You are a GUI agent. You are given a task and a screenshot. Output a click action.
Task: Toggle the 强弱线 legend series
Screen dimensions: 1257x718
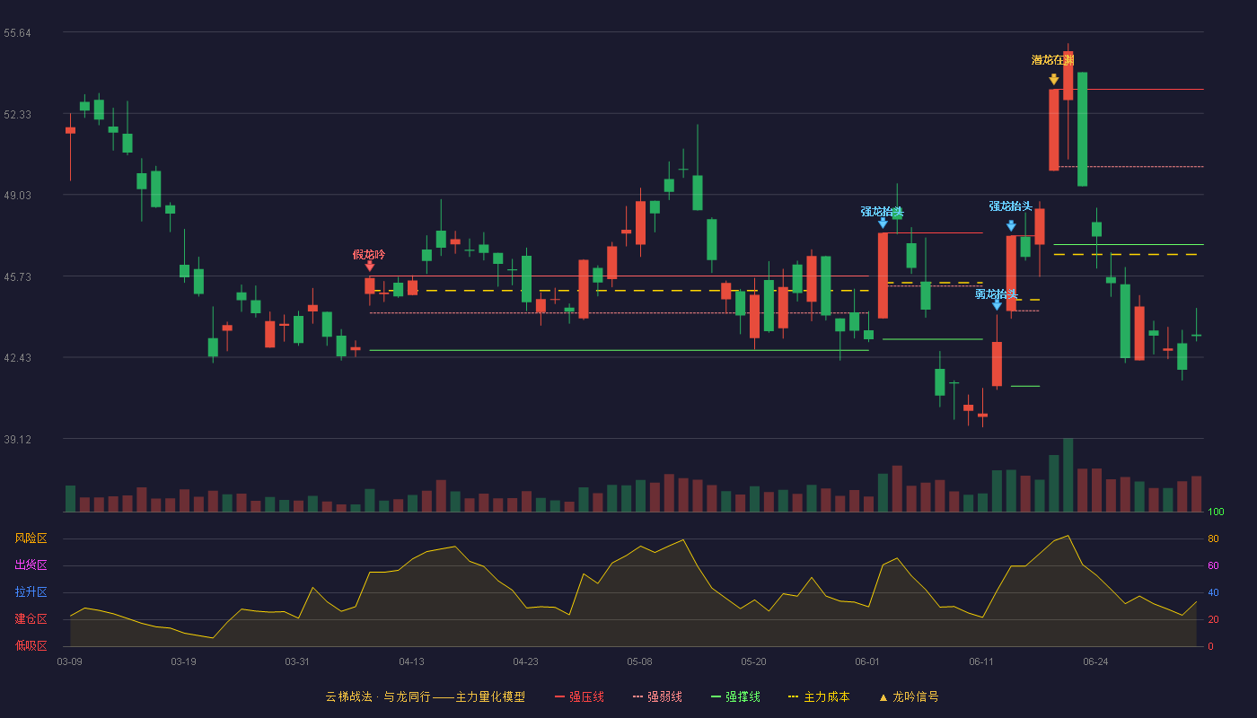pyautogui.click(x=657, y=696)
